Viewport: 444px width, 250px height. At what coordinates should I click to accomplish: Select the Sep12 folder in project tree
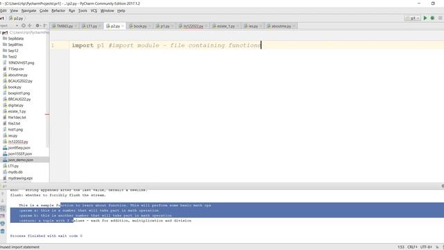point(10,51)
